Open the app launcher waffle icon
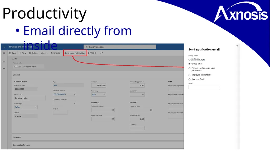 point(4,47)
